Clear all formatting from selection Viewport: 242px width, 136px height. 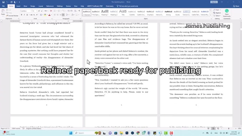pos(51,11)
